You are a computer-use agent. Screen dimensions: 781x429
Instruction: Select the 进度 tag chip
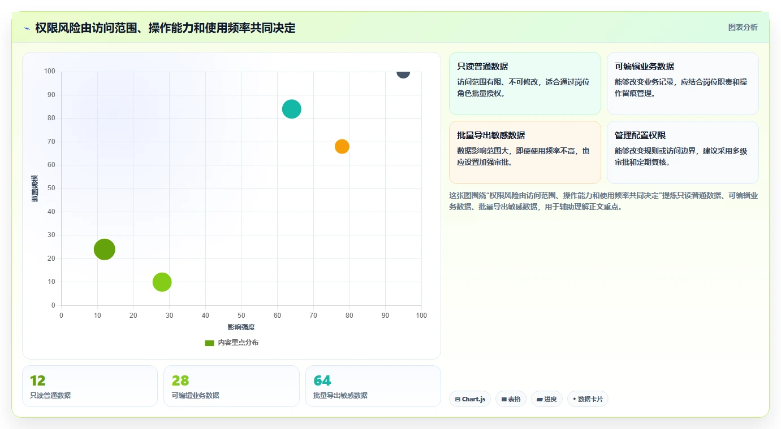pos(547,399)
